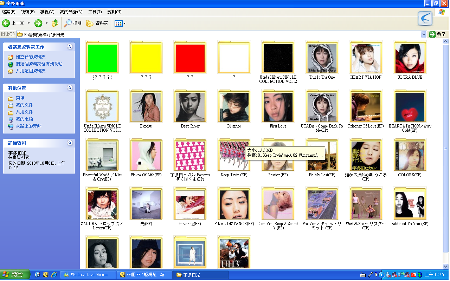Image resolution: width=450 pixels, height=281 pixels.
Task: Toggle the Folders (資料夾) pane button
Action: pos(97,23)
